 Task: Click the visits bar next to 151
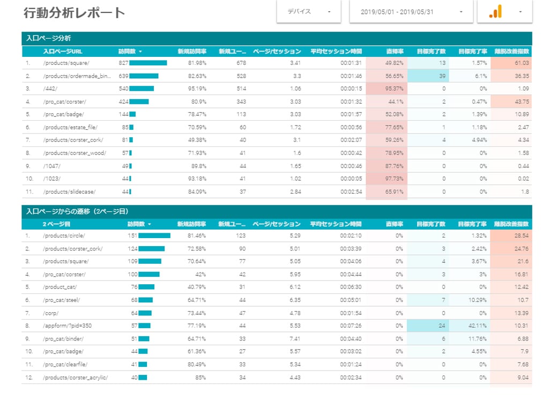tap(154, 236)
